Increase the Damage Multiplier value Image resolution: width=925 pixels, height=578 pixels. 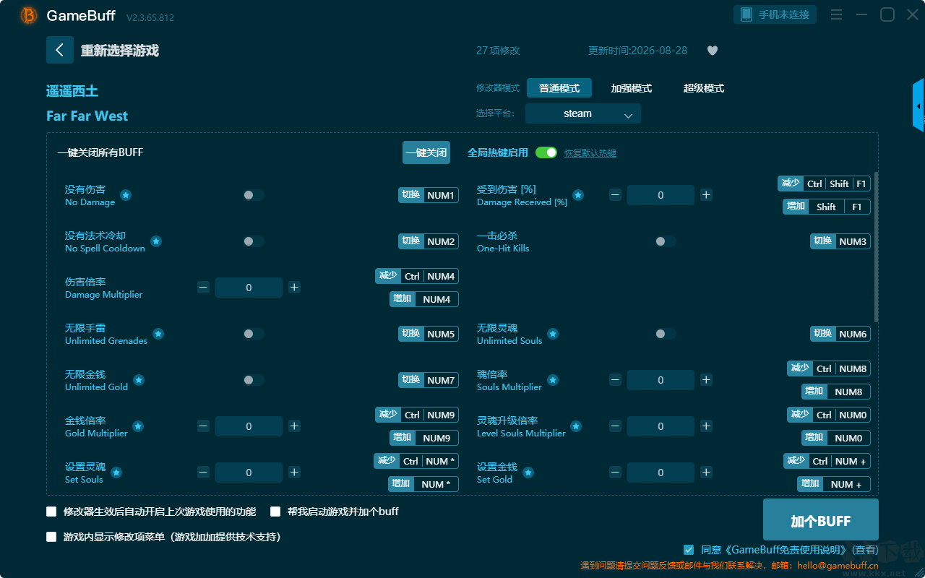[x=294, y=288]
